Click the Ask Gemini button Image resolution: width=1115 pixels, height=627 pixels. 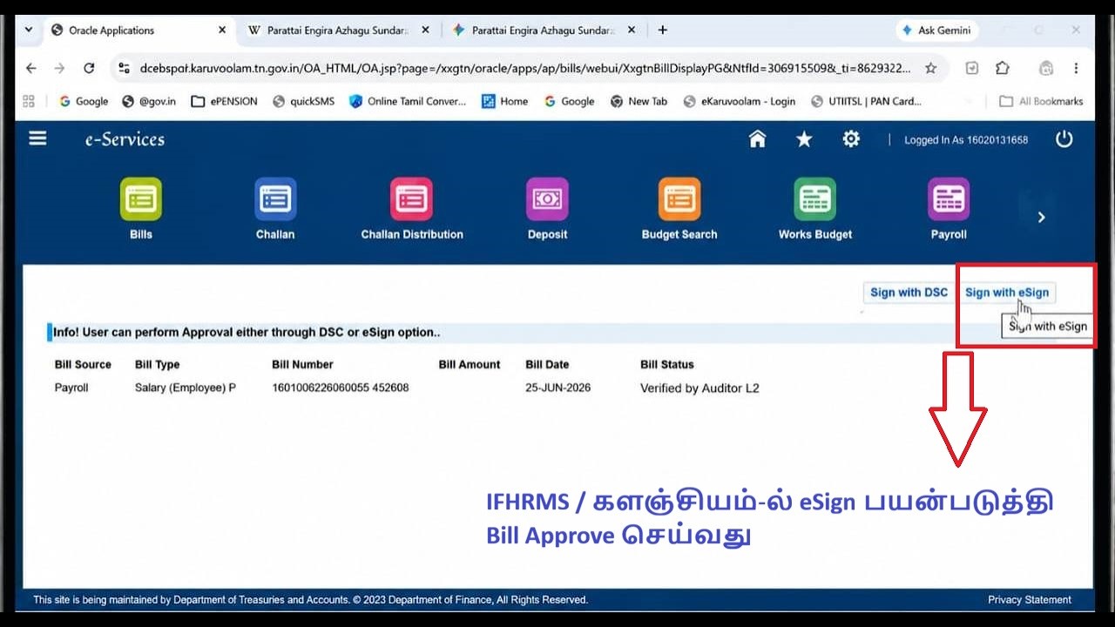coord(936,30)
